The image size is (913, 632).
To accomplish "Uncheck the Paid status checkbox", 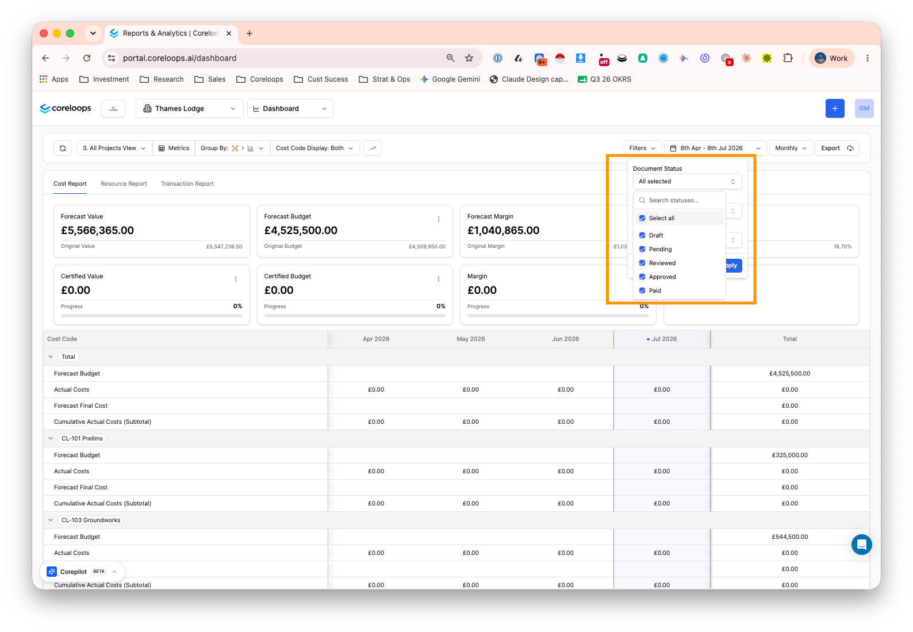I will [642, 290].
